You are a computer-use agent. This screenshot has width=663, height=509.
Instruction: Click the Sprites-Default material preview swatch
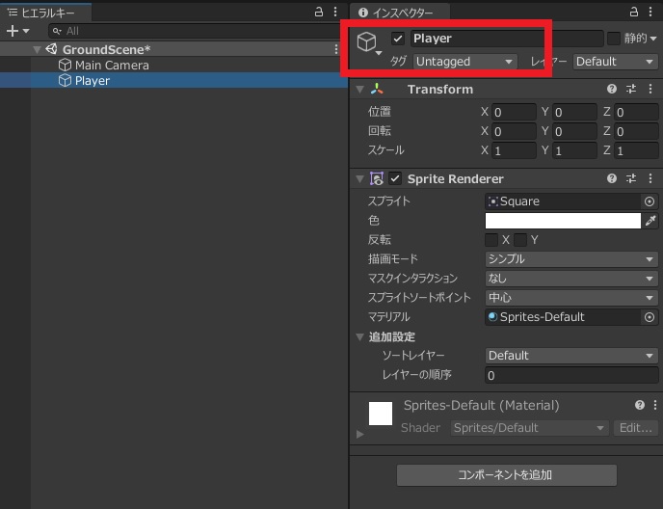[x=381, y=414]
